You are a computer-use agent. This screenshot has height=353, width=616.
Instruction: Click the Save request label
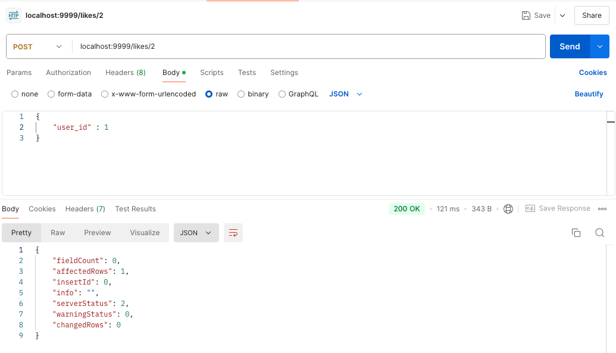point(542,15)
